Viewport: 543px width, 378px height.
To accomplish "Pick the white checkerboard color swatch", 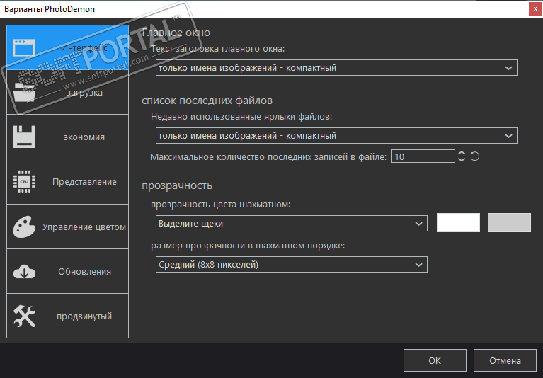I will (x=458, y=222).
